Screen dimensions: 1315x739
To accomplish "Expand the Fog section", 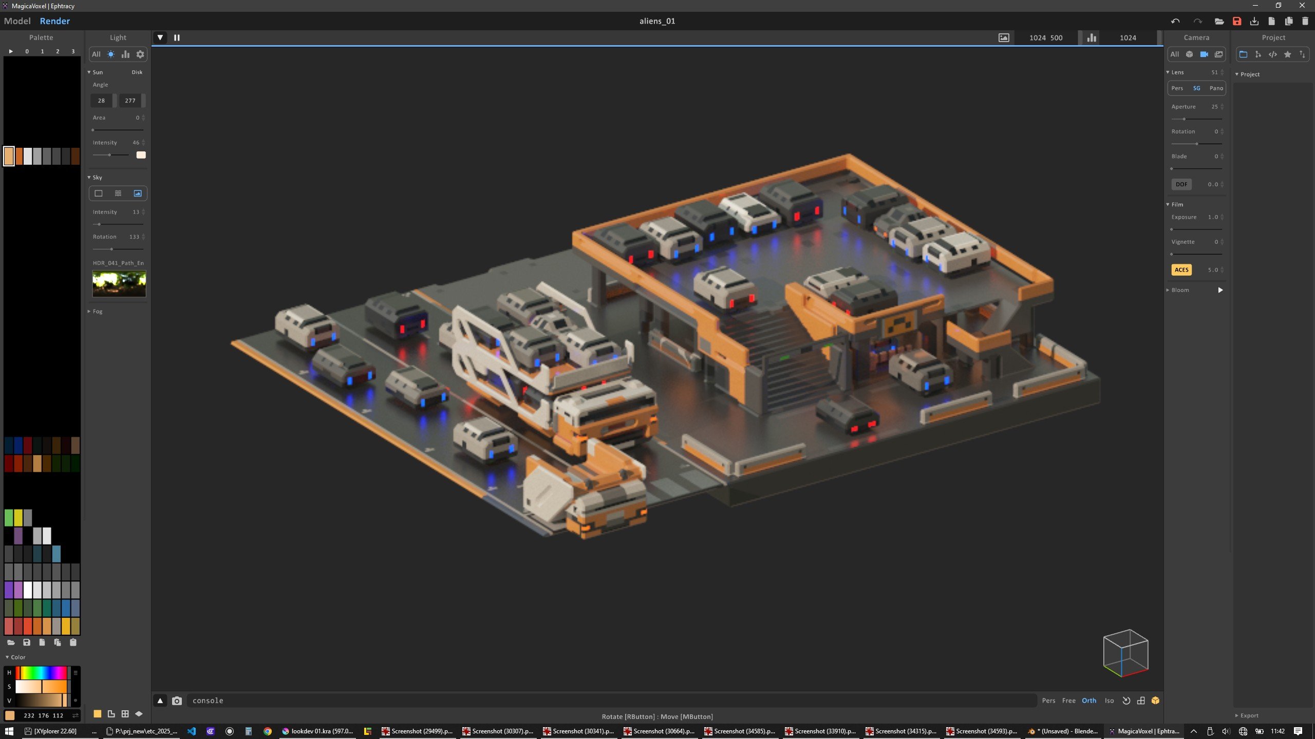I will pyautogui.click(x=95, y=312).
